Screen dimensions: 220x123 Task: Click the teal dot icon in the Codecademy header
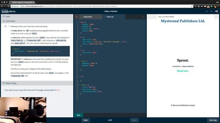[x=207, y=11]
